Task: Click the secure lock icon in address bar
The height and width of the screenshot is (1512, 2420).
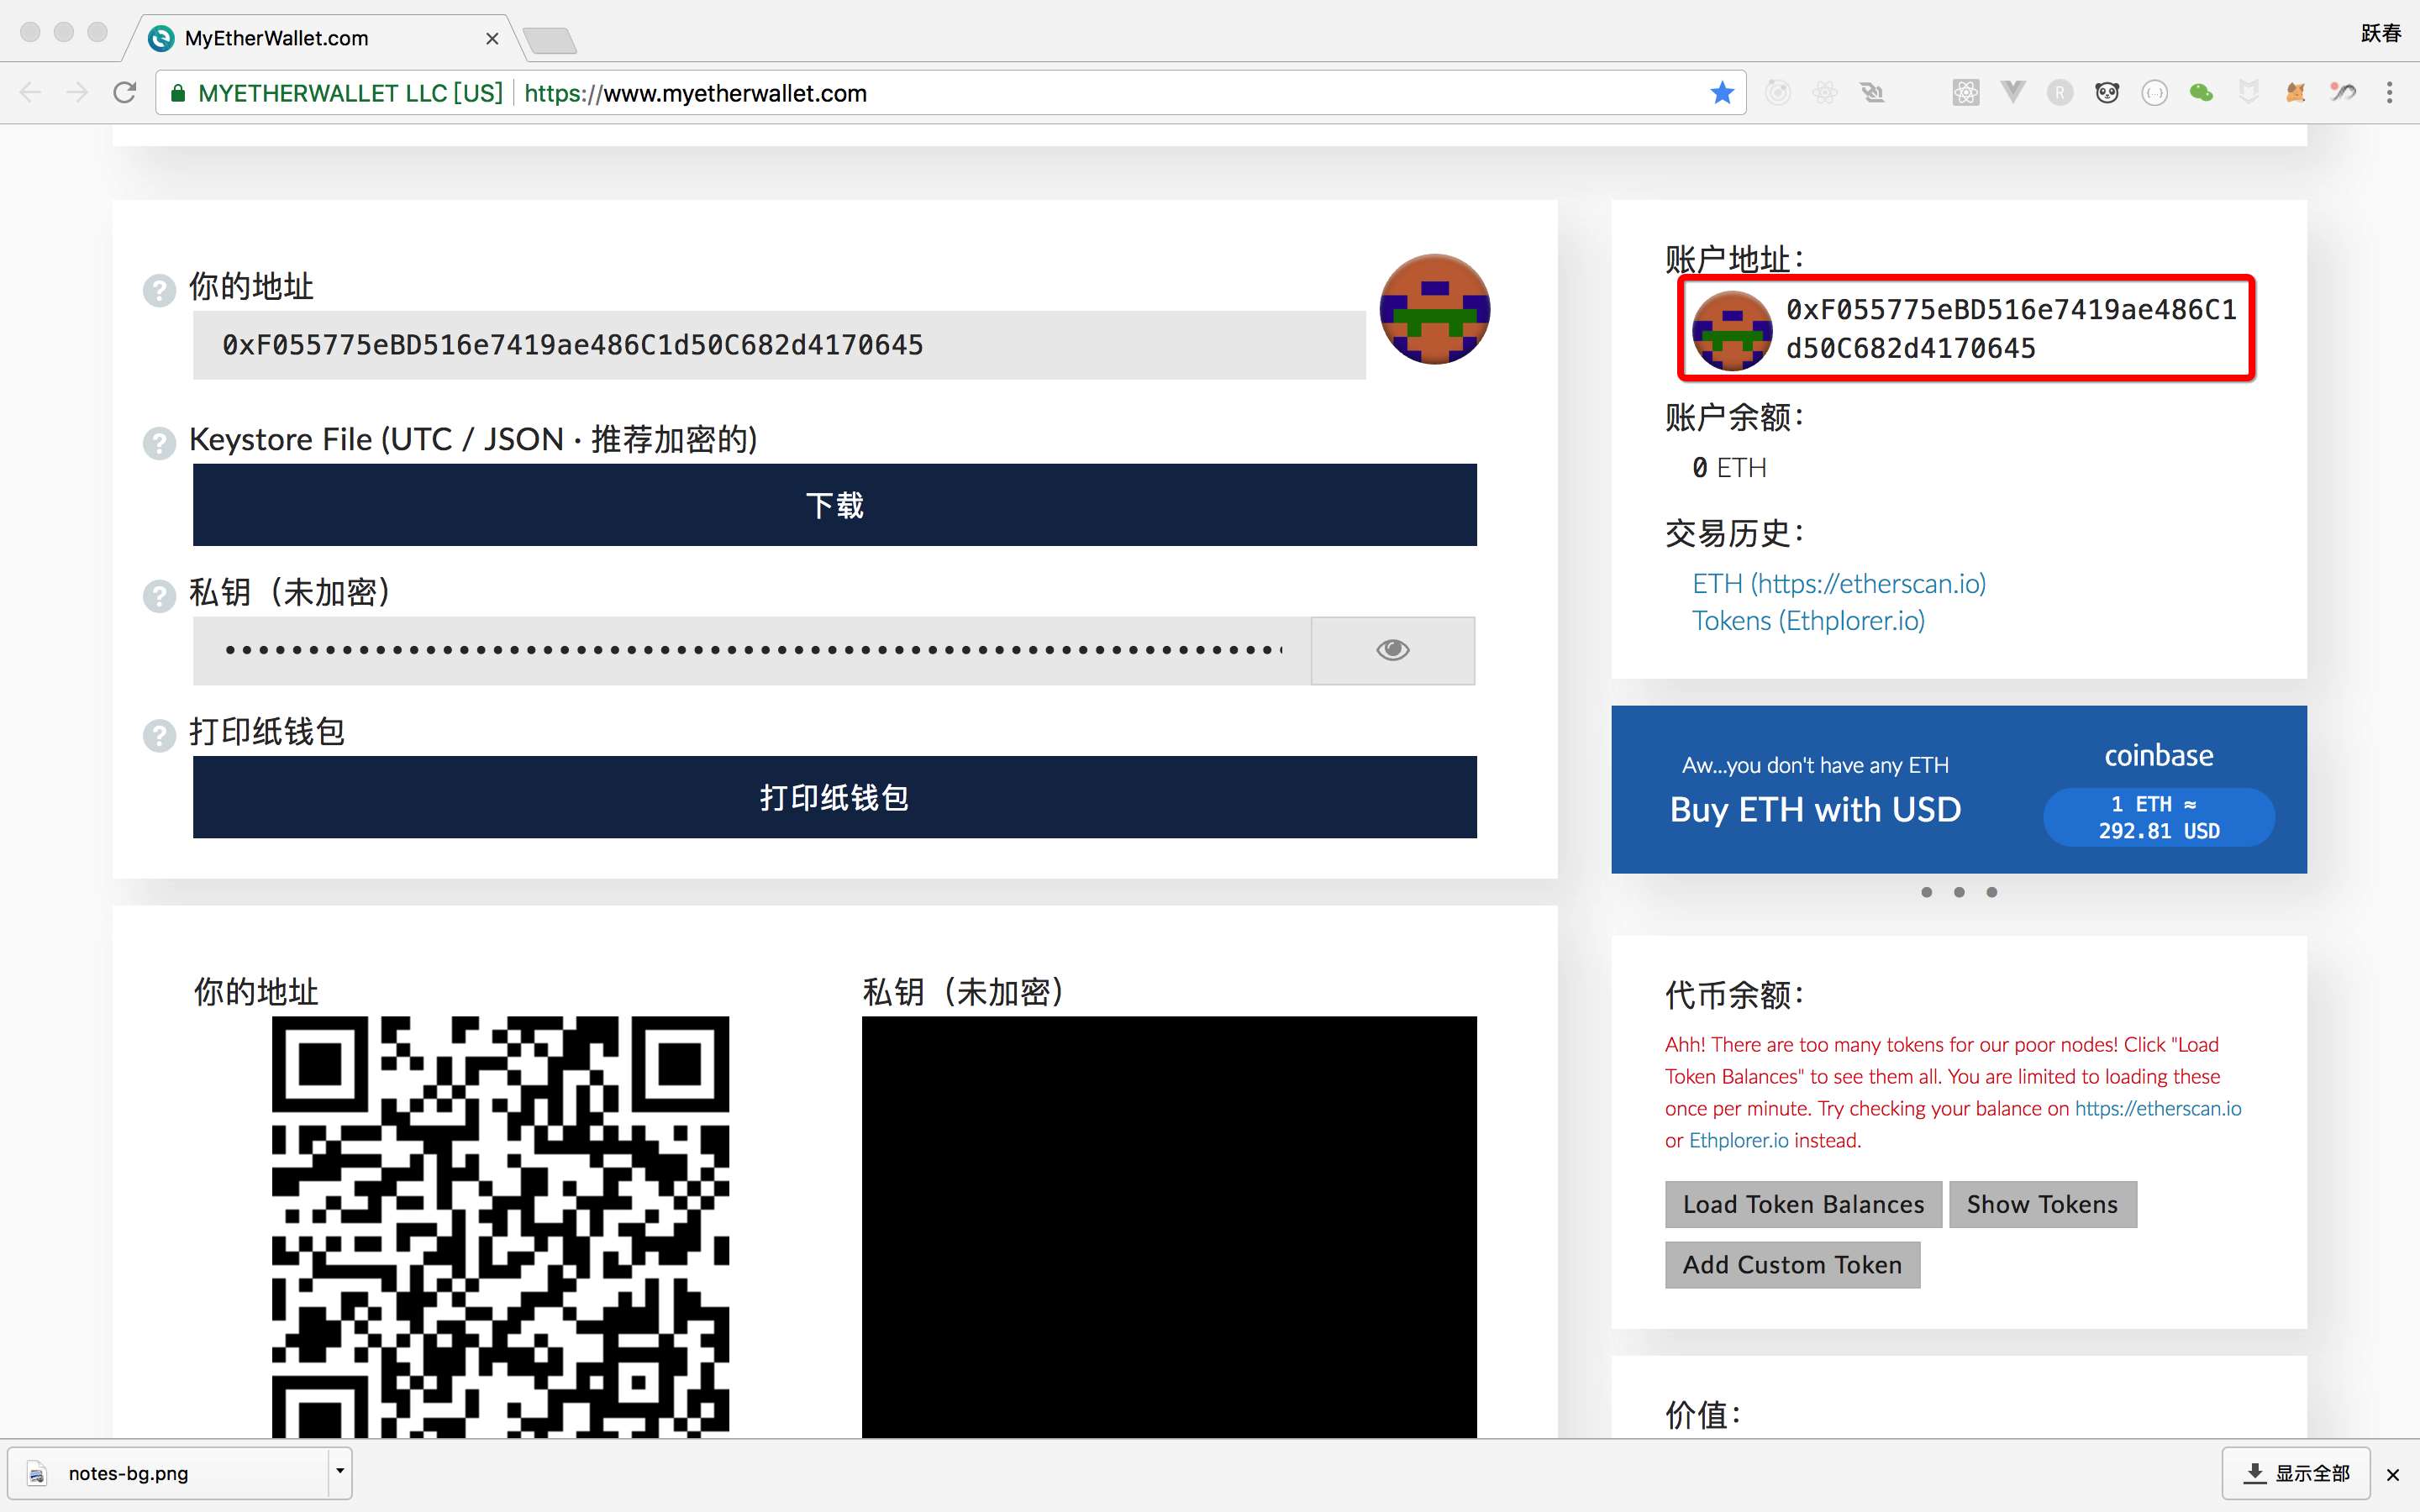Action: click(x=178, y=93)
